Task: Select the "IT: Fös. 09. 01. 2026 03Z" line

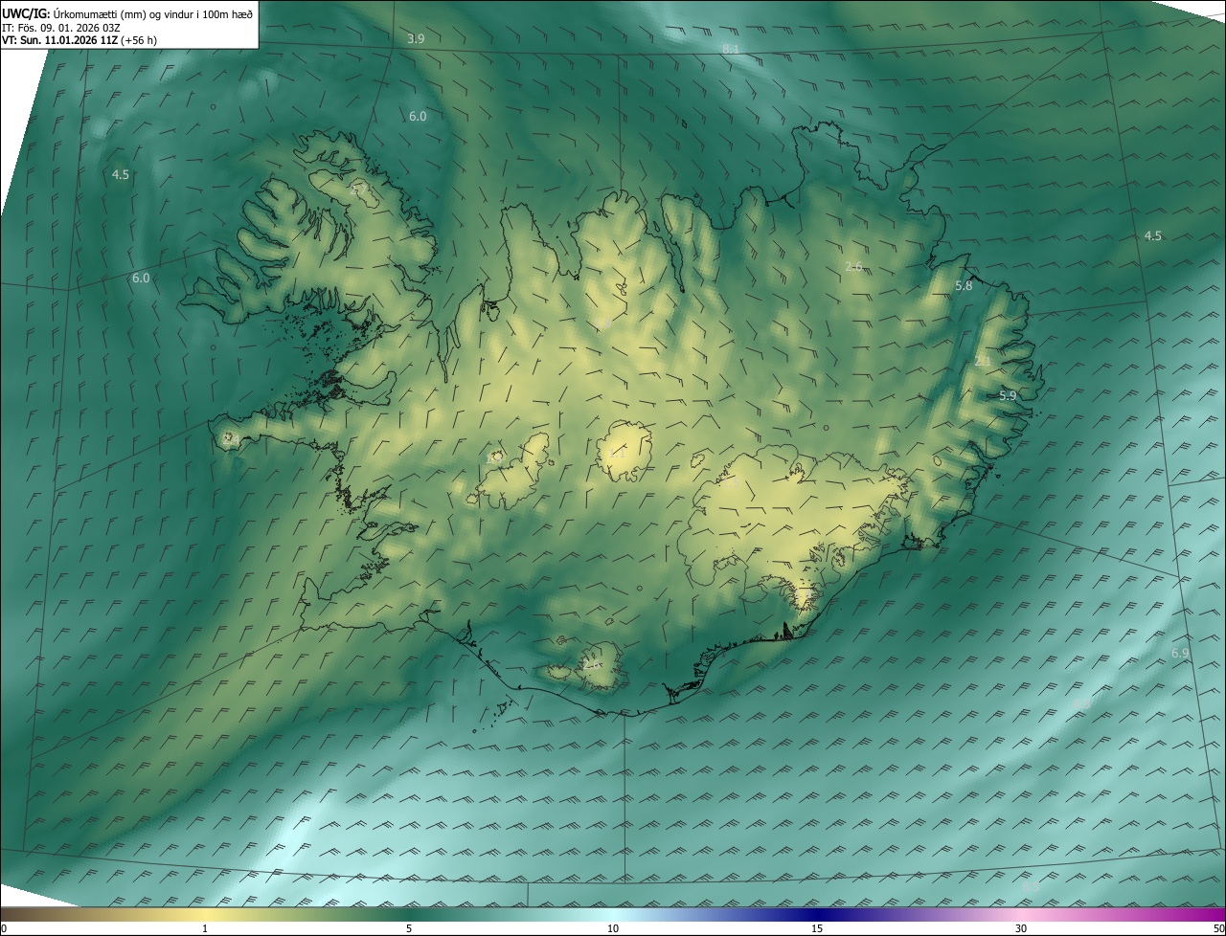Action: [61, 27]
